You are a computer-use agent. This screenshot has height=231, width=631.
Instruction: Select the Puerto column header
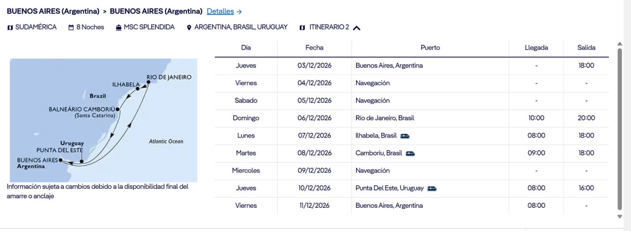pyautogui.click(x=430, y=48)
